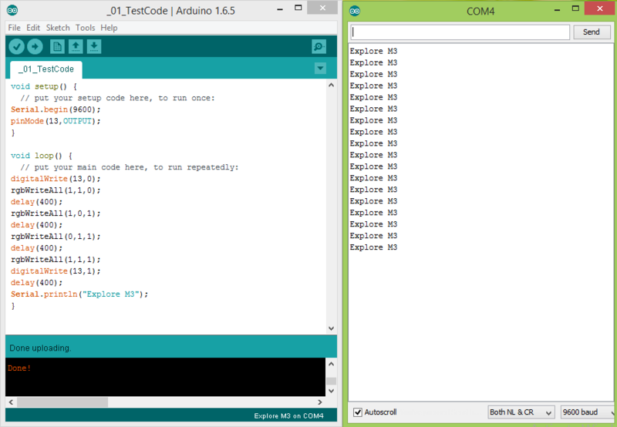Click the serial input text field

click(x=460, y=32)
